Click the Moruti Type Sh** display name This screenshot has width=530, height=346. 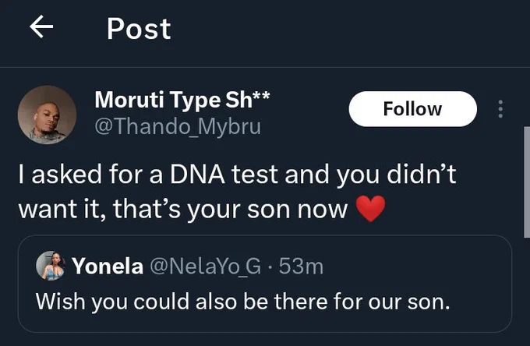[182, 100]
